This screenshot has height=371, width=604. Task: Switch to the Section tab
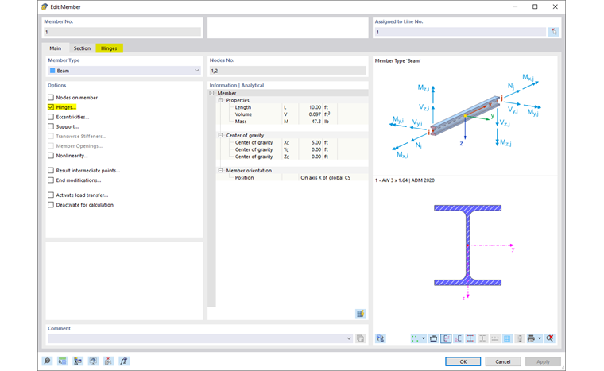tap(82, 48)
